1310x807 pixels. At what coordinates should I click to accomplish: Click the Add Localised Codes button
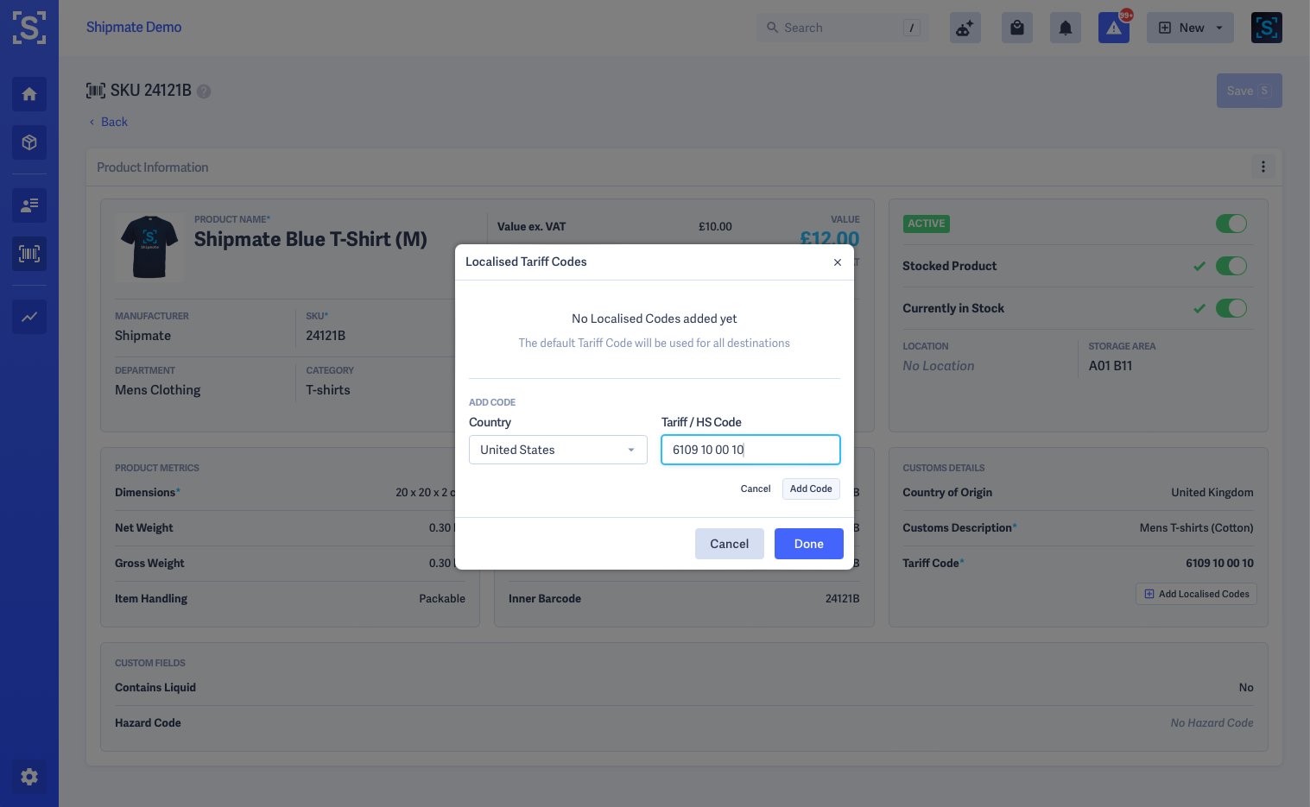tap(1196, 594)
